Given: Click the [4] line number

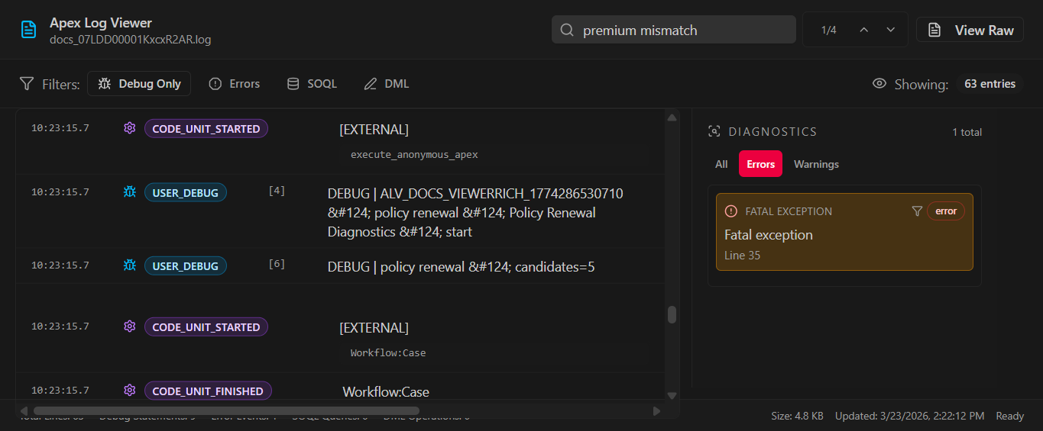Looking at the screenshot, I should pos(277,191).
